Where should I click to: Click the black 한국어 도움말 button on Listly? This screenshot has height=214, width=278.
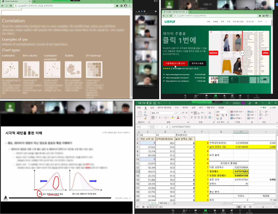pos(197,63)
